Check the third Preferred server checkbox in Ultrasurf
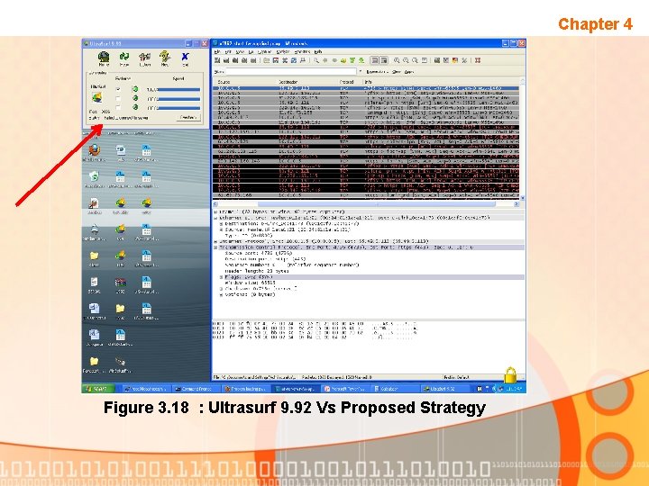Image resolution: width=649 pixels, height=486 pixels. [x=118, y=107]
